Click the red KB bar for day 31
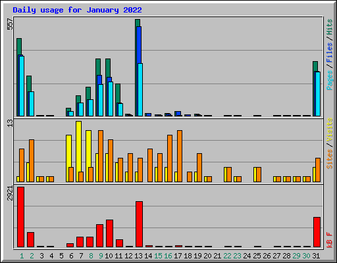This screenshot has width=337, height=263. [317, 232]
